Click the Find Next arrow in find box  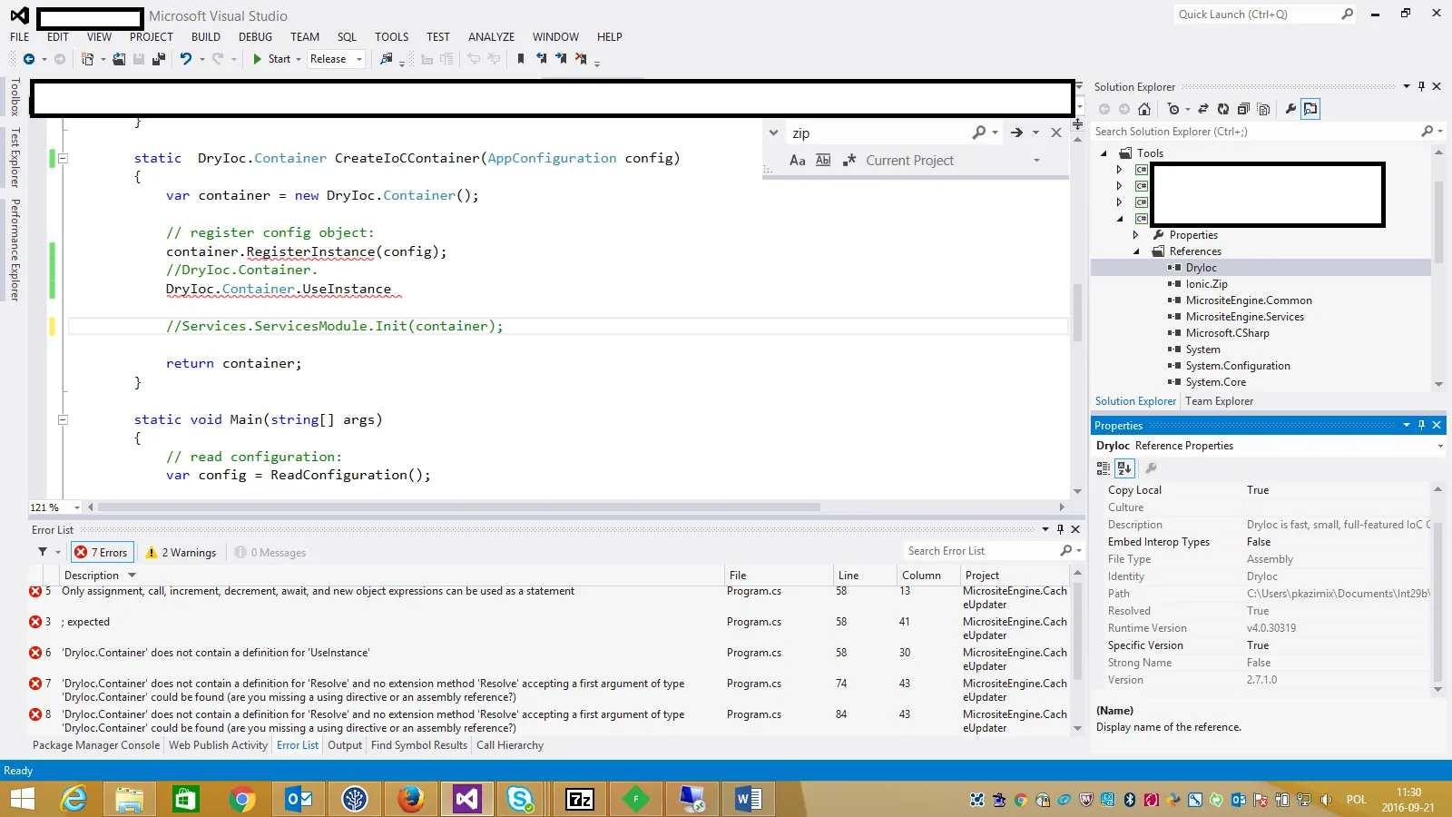(1016, 133)
